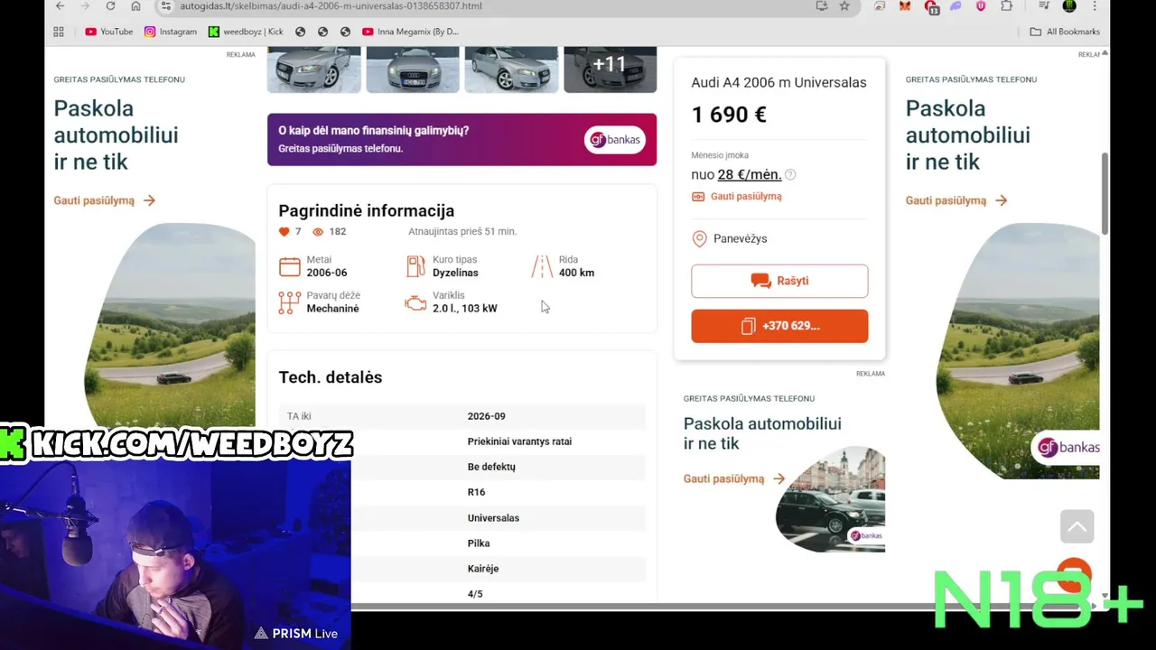Open the browser home page icon
This screenshot has width=1156, height=650.
[135, 5]
